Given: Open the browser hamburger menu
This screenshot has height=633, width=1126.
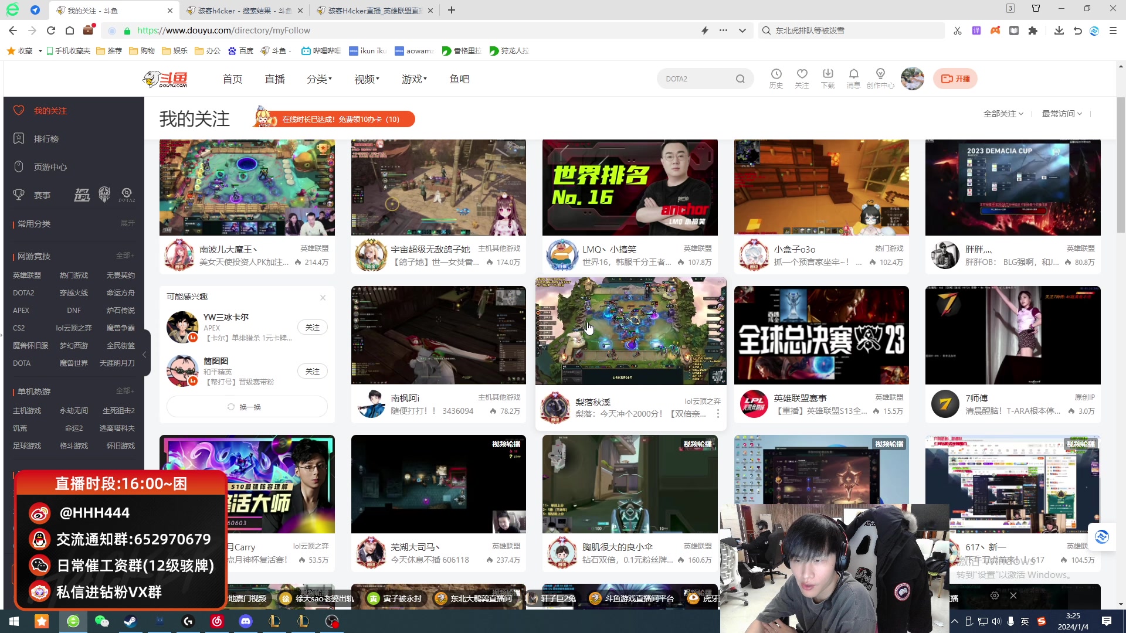Looking at the screenshot, I should coord(1113,30).
